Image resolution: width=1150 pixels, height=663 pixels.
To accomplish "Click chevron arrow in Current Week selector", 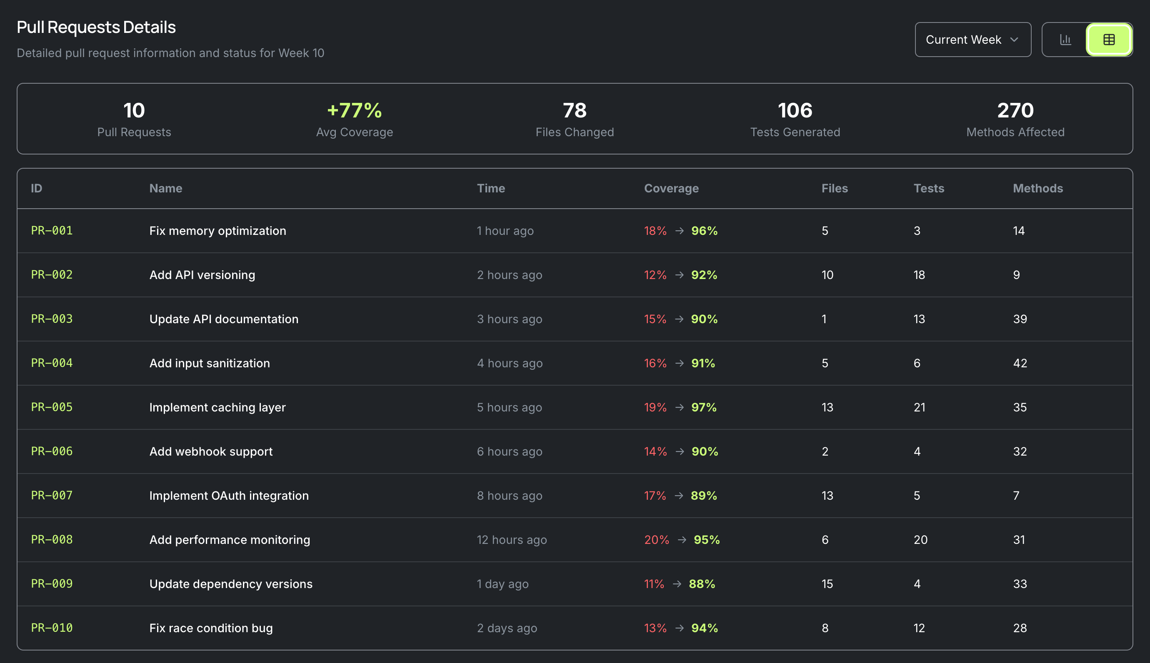I will click(1014, 40).
